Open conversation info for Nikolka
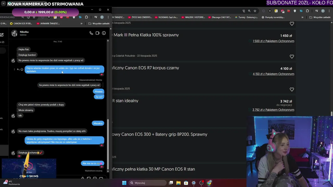 pos(104,33)
